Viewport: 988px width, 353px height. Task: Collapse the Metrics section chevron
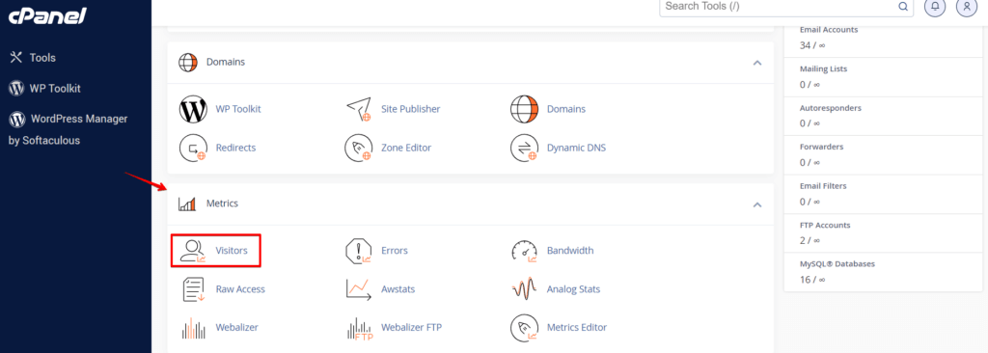tap(757, 204)
